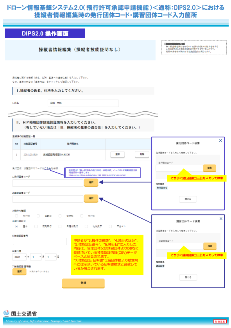Image resolution: width=231 pixels, height=328 pixels.
Task: Enable the 夜間飛行 checkbox
Action: (x=36, y=226)
